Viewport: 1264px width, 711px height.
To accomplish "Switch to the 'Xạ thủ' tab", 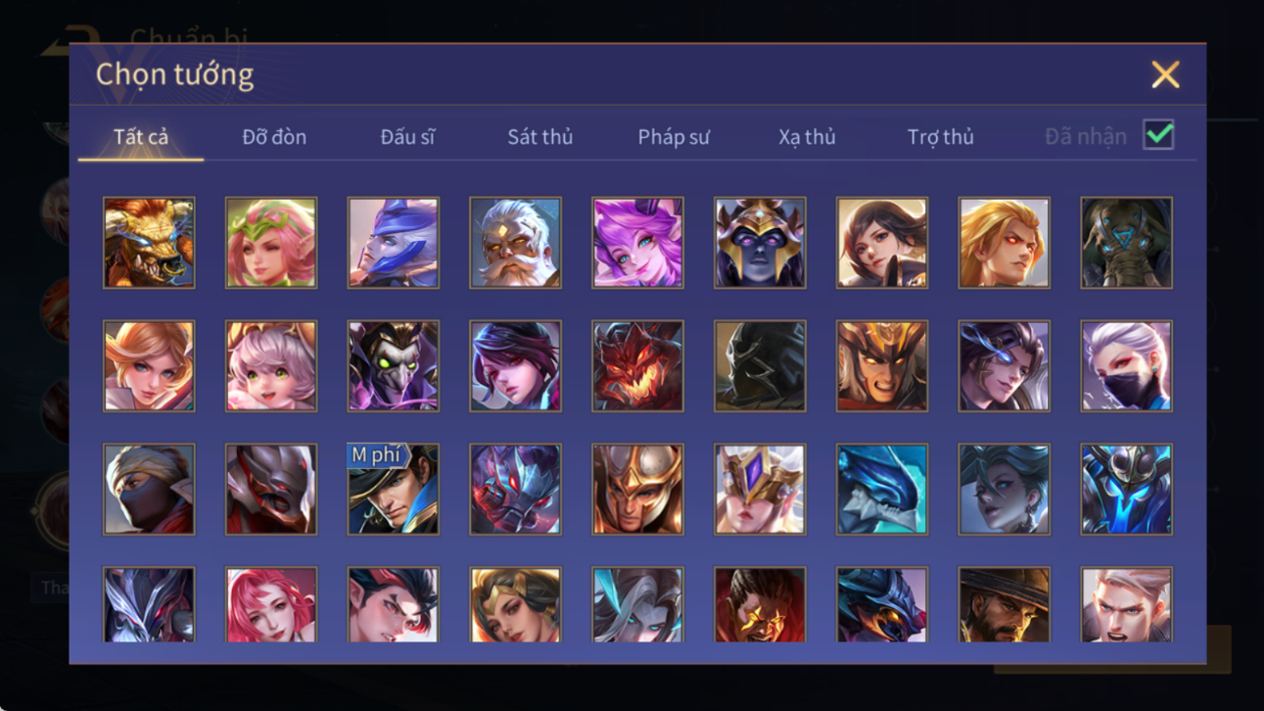I will 807,137.
